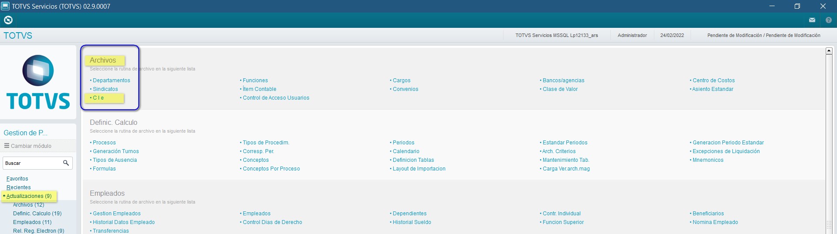Open the Empleados routine link
Viewport: 837px width, 234px height.
pos(257,214)
